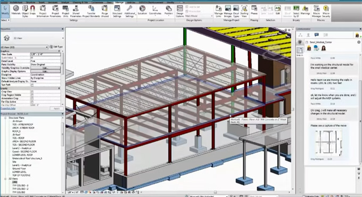Click the Edit Type button
This screenshot has height=197, width=362.
click(x=56, y=47)
